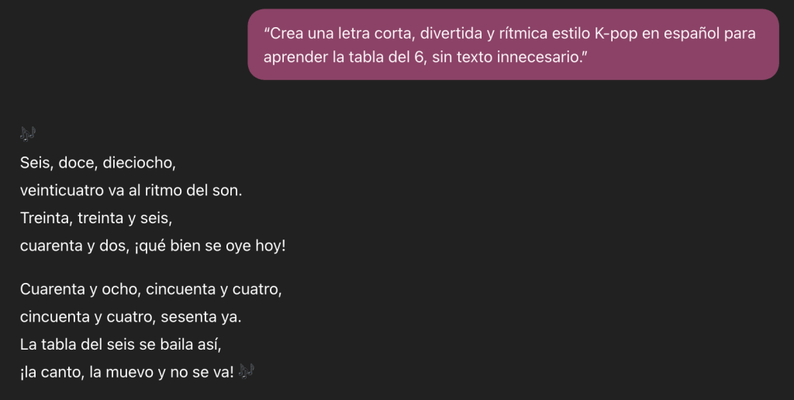Screen dimensions: 794x400
Task: Click the lyric line "Seis, doce, dieciocho,"
Action: pyautogui.click(x=98, y=164)
